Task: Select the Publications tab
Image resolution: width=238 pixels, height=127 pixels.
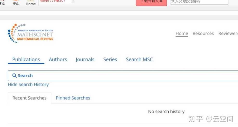Action: click(x=26, y=60)
